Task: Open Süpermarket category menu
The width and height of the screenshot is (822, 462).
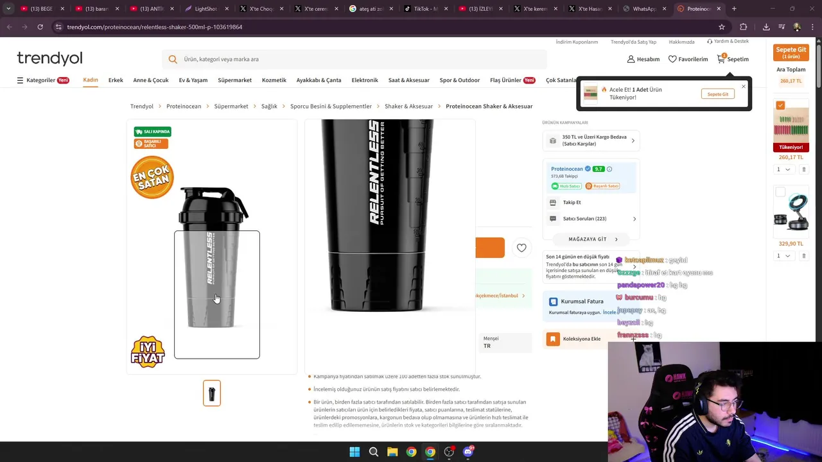Action: click(234, 80)
